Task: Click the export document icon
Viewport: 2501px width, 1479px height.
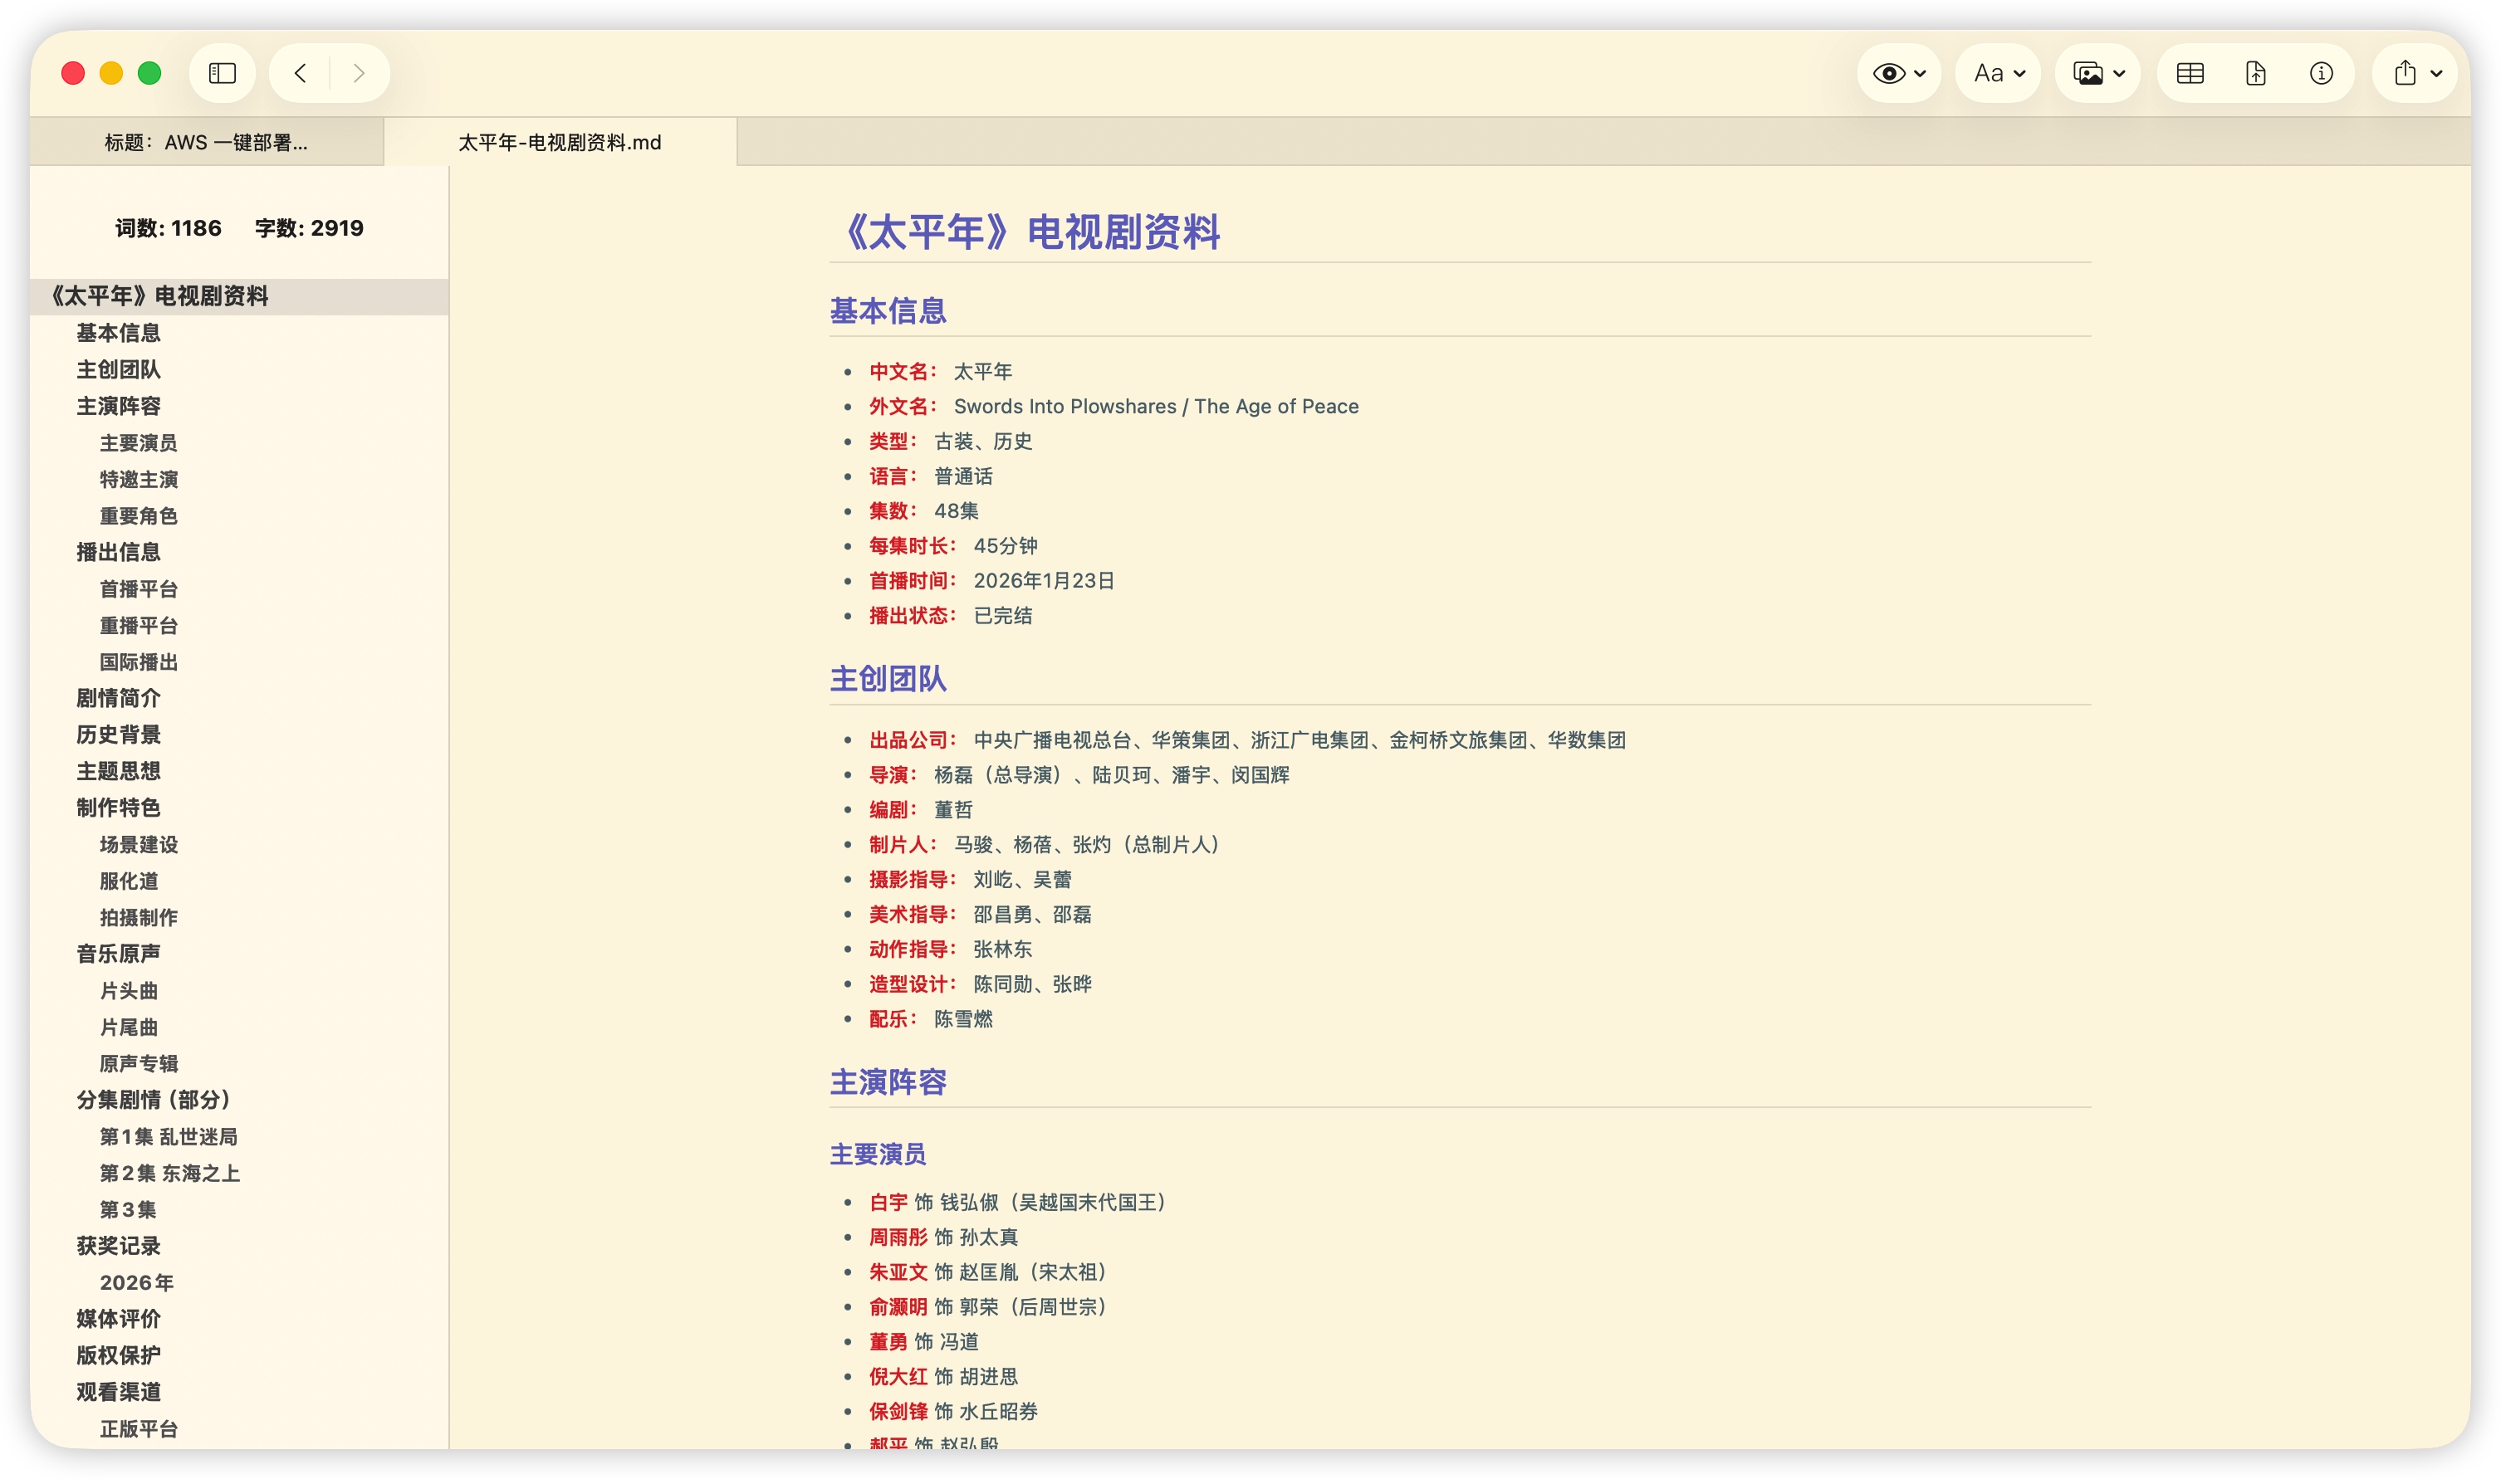Action: (x=2254, y=73)
